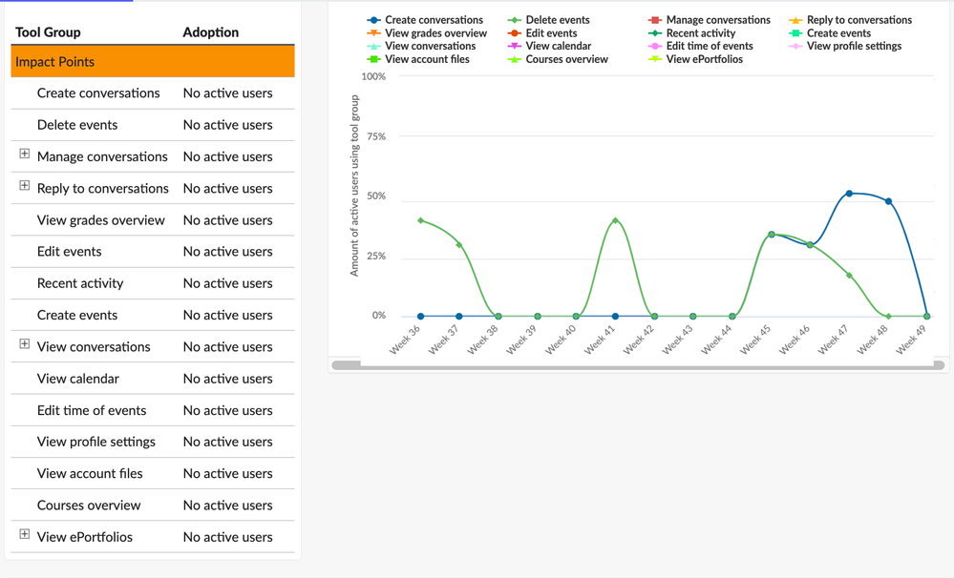
Task: Expand the Manage conversations row
Action: (24, 154)
